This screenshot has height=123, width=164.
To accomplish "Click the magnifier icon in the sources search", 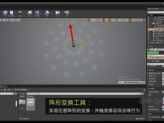I will (14, 93).
